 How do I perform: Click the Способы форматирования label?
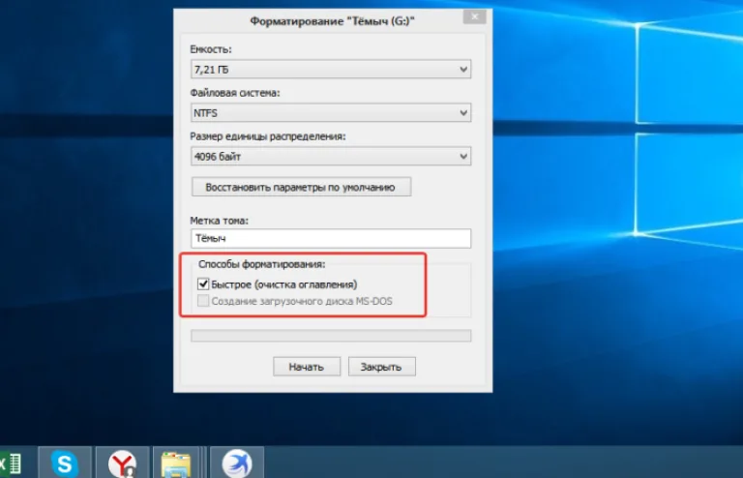point(261,264)
